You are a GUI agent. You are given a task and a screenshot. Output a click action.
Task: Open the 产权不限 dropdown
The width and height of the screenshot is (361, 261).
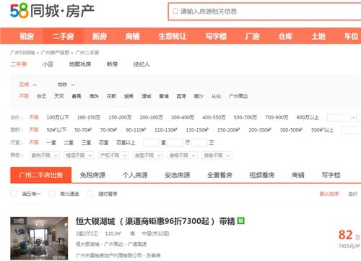pos(113,155)
